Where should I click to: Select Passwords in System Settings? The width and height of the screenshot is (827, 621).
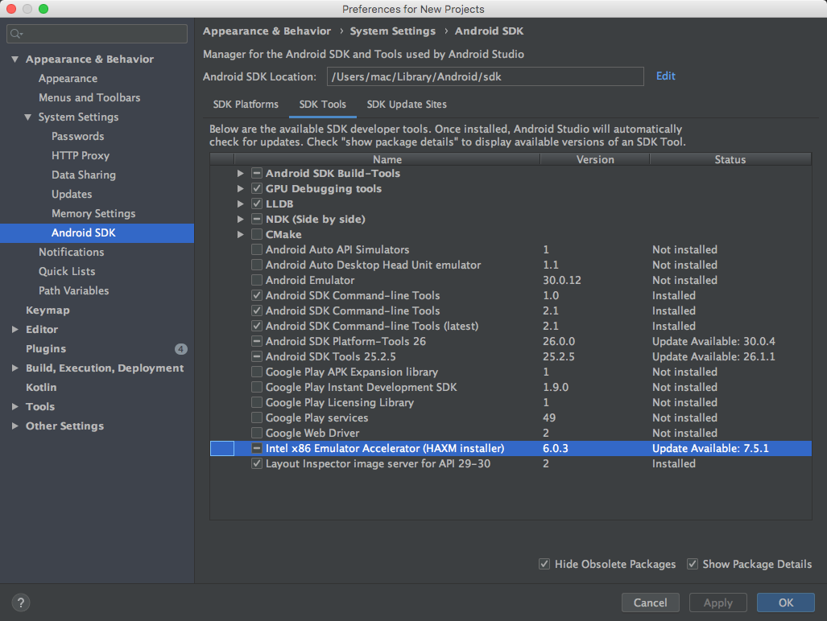pyautogui.click(x=77, y=137)
